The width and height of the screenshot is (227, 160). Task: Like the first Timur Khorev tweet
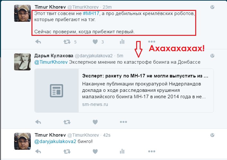(95, 42)
